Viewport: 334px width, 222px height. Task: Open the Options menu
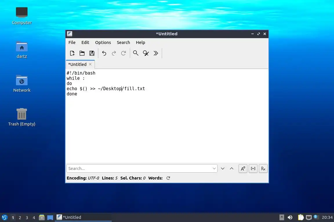[103, 42]
